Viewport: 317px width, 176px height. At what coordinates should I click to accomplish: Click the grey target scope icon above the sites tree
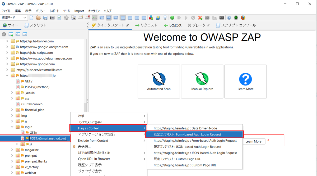point(4,34)
